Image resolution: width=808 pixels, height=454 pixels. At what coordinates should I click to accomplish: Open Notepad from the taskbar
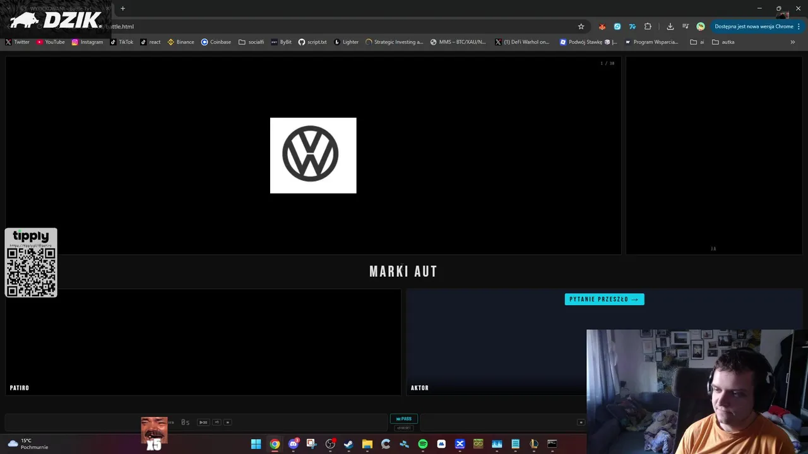click(x=515, y=444)
